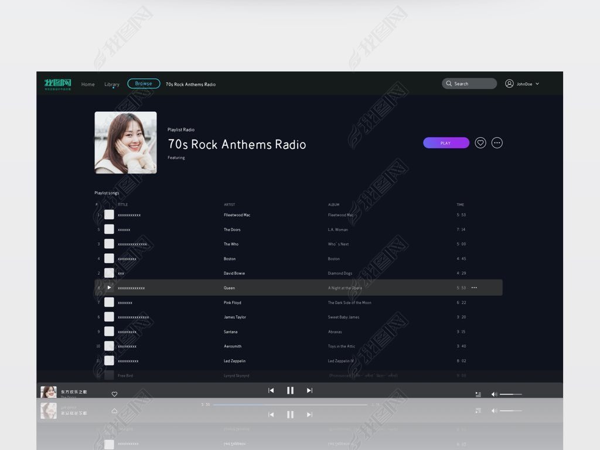Mute the volume speaker icon
Screen dimensions: 600x450
tap(494, 394)
